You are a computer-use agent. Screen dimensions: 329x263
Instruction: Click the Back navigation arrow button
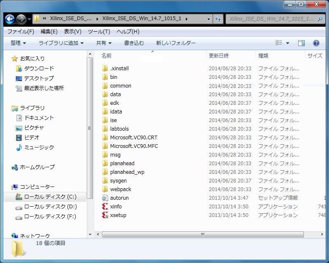click(x=9, y=19)
